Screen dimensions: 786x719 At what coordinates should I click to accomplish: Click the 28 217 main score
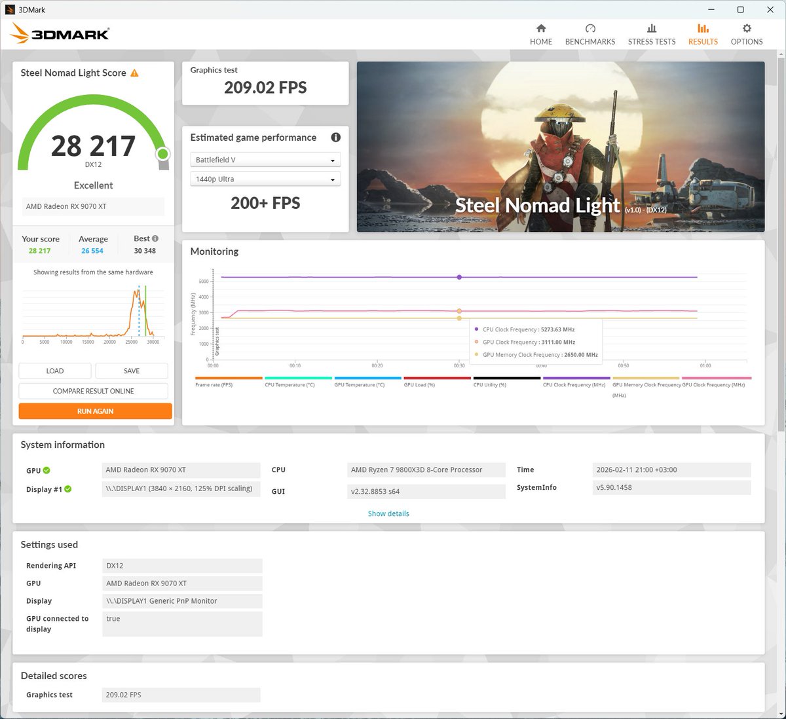pyautogui.click(x=93, y=146)
